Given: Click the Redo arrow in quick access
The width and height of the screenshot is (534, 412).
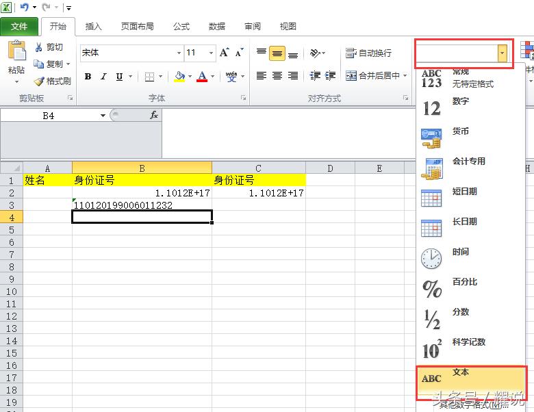Looking at the screenshot, I should pyautogui.click(x=47, y=7).
